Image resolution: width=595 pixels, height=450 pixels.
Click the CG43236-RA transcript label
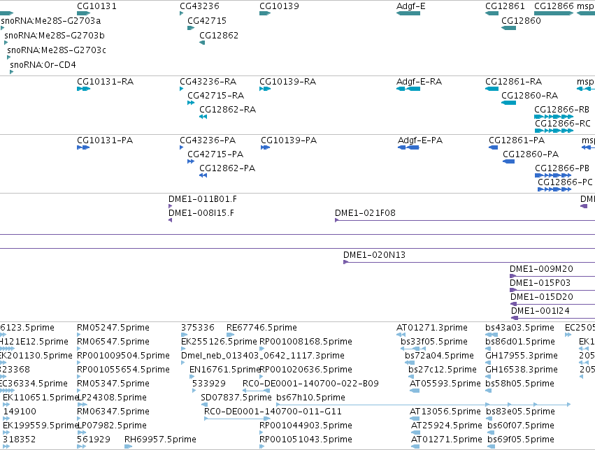coord(208,82)
